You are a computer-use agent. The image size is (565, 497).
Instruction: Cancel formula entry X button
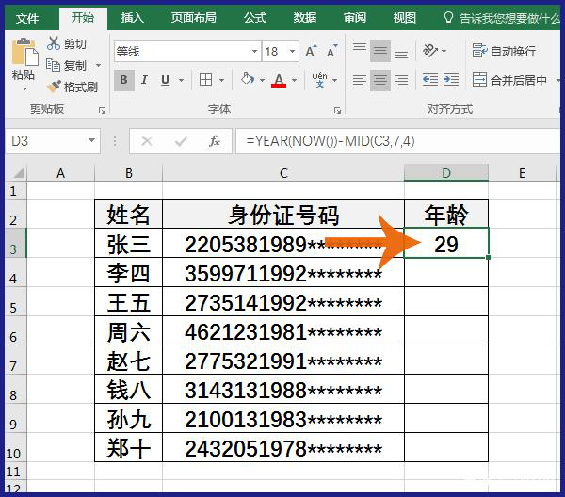tap(147, 141)
